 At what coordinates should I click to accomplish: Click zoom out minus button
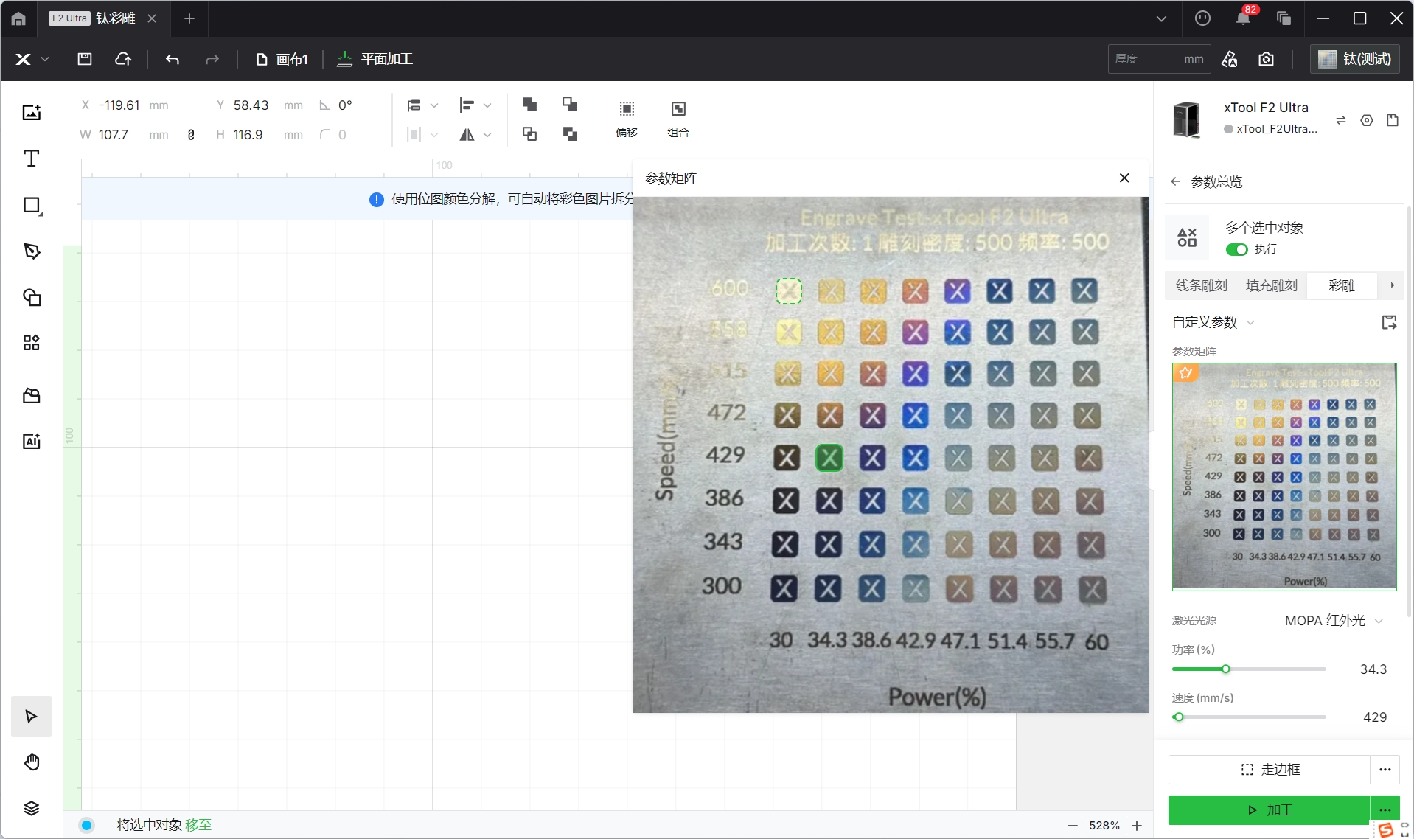(x=1073, y=826)
